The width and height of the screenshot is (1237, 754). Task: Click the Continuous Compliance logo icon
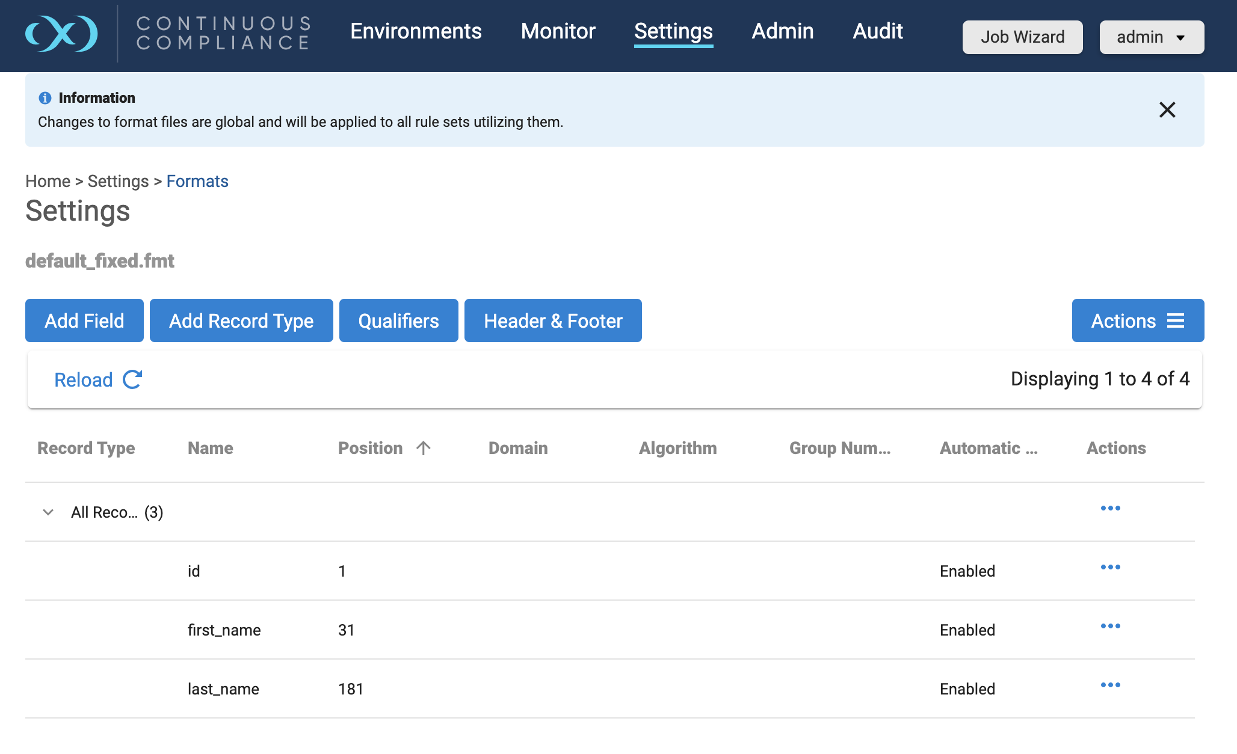pyautogui.click(x=61, y=34)
